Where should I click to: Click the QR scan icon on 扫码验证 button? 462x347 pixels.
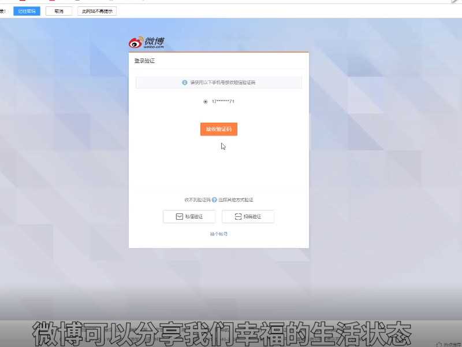239,216
